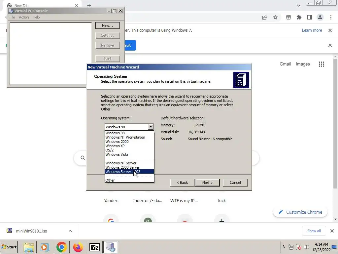Pick Windows 2000 in the OS list

(x=129, y=142)
